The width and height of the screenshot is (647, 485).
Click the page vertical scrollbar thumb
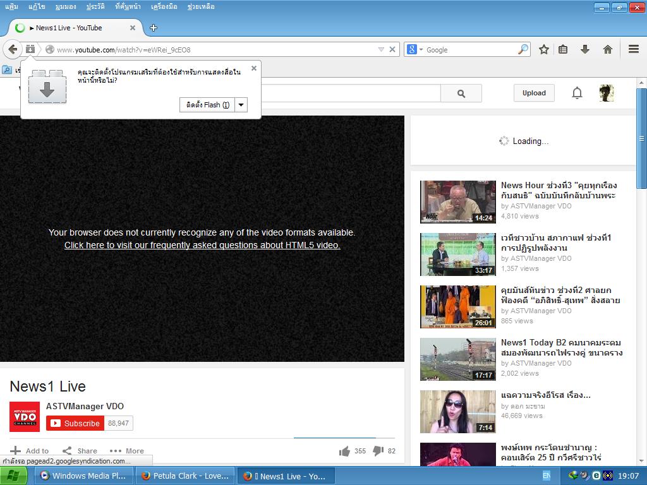pyautogui.click(x=642, y=138)
